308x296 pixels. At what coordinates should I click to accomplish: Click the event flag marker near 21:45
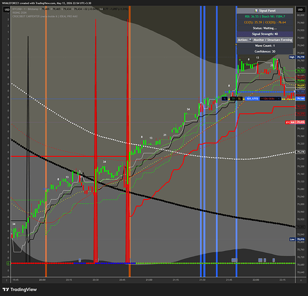pos(234,260)
